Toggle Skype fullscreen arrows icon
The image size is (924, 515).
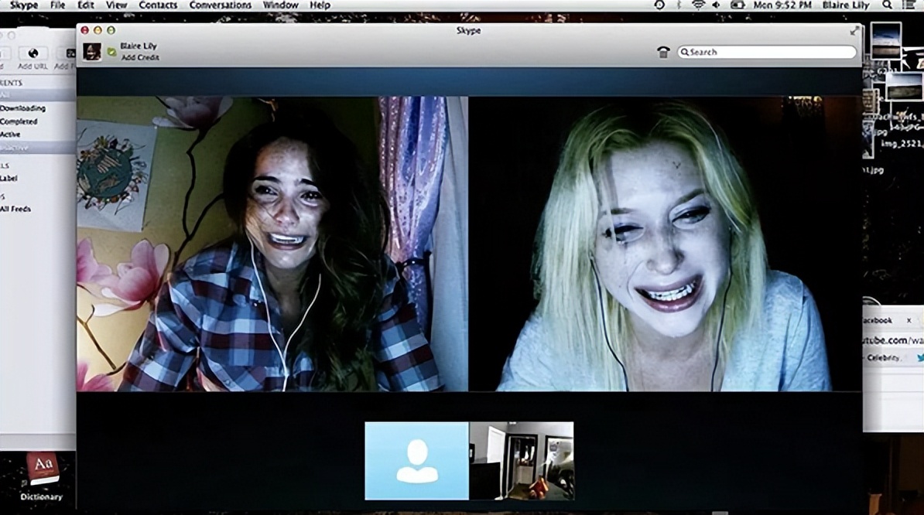854,31
